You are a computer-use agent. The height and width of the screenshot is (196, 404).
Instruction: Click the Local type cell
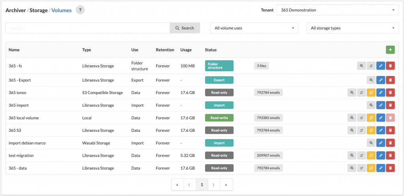click(87, 118)
